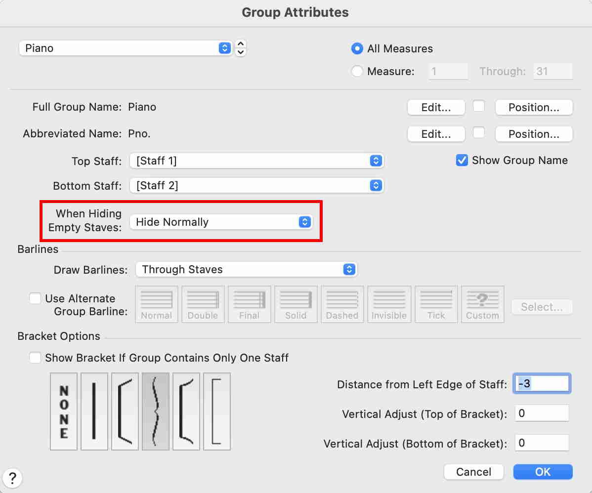Select the Tick barline icon
The image size is (592, 493).
point(436,304)
